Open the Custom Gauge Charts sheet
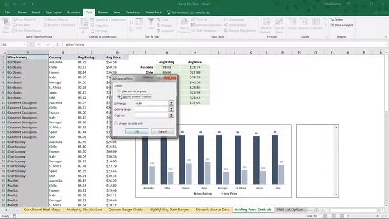Viewport: 389px width, 219px height. (126, 209)
